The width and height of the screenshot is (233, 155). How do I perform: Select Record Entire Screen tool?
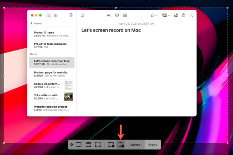[111, 145]
